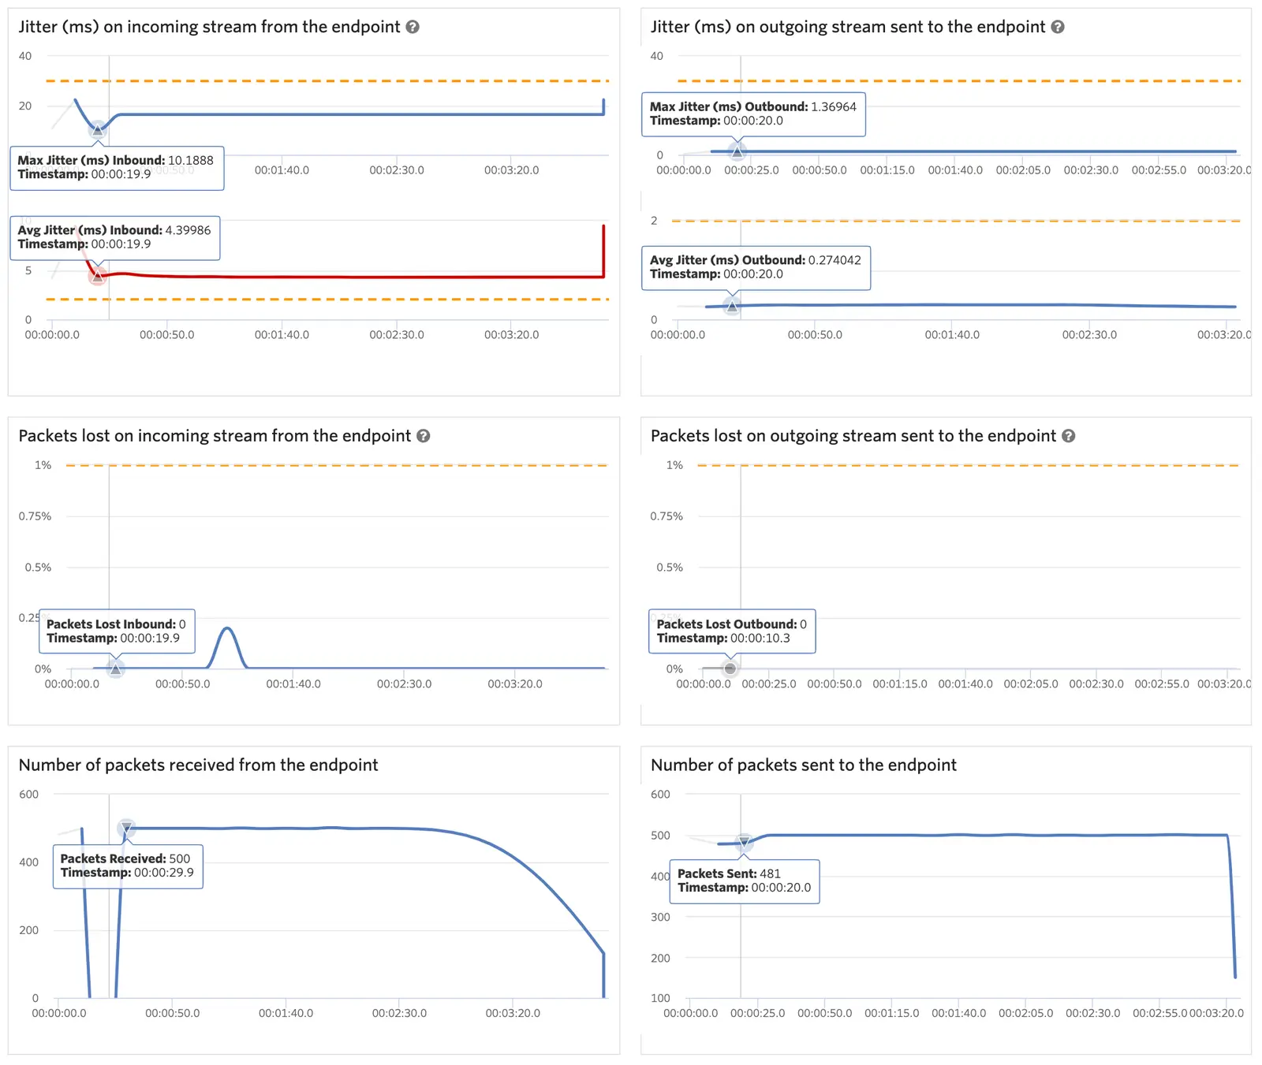Select Max Jitter Inbound data point marker

(97, 130)
